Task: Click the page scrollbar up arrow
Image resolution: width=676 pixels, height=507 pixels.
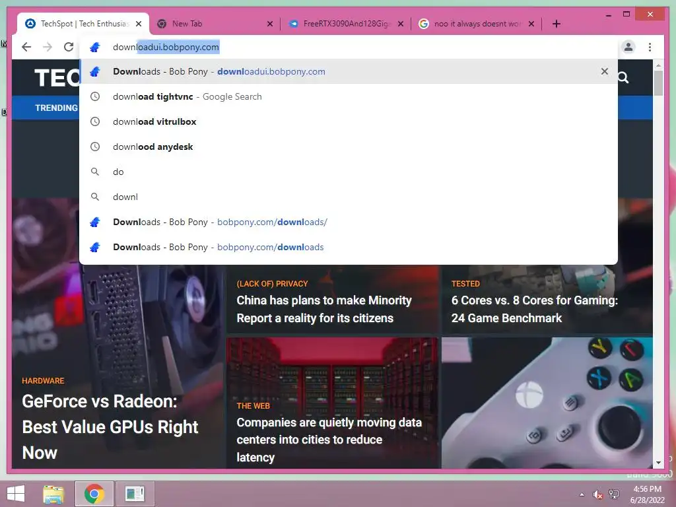Action: 658,65
